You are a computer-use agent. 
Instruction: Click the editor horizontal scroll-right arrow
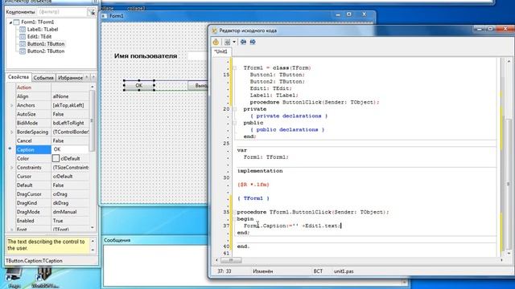(501, 260)
